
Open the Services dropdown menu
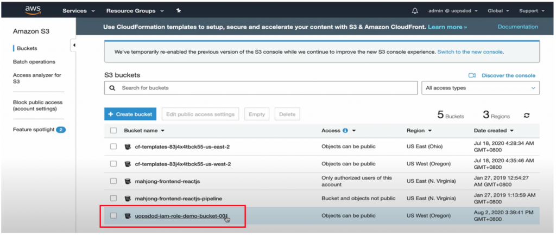(x=79, y=11)
